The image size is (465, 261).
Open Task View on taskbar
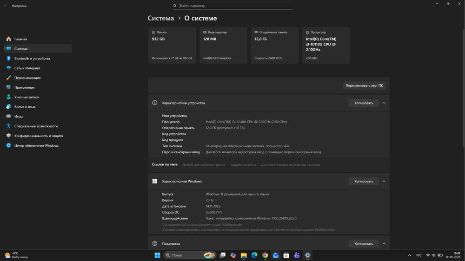(x=222, y=255)
